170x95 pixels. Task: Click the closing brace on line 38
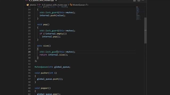35,82
